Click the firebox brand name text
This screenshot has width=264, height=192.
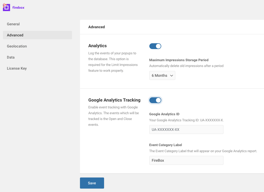pos(18,8)
